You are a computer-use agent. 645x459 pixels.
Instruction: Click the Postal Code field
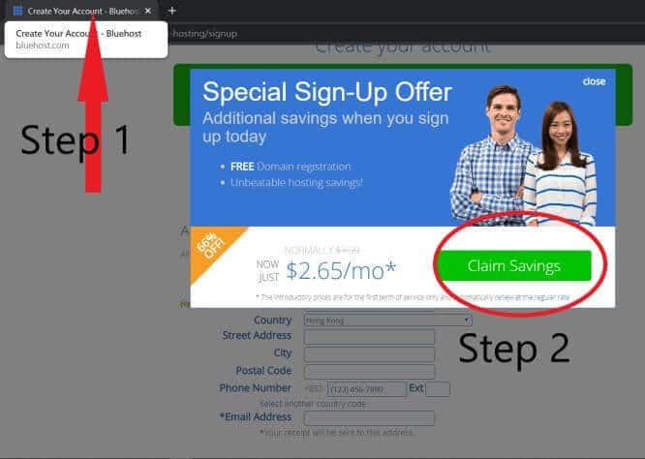[369, 372]
